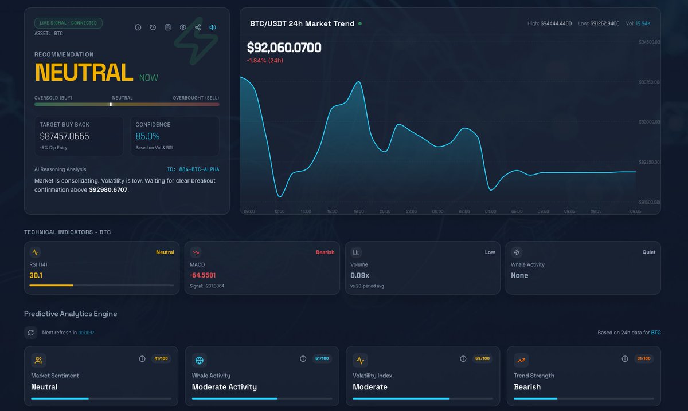Click the BTC link in Based on 24h data

click(656, 332)
